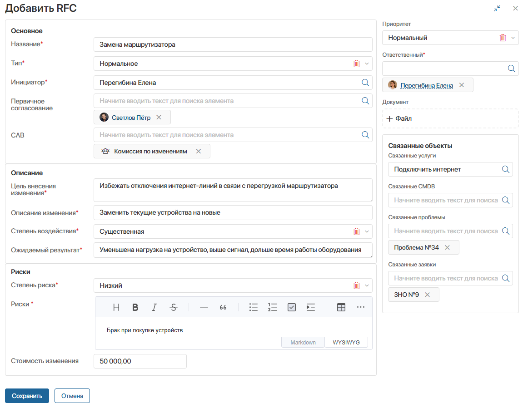Apply bold formatting in Риски editor

click(135, 307)
